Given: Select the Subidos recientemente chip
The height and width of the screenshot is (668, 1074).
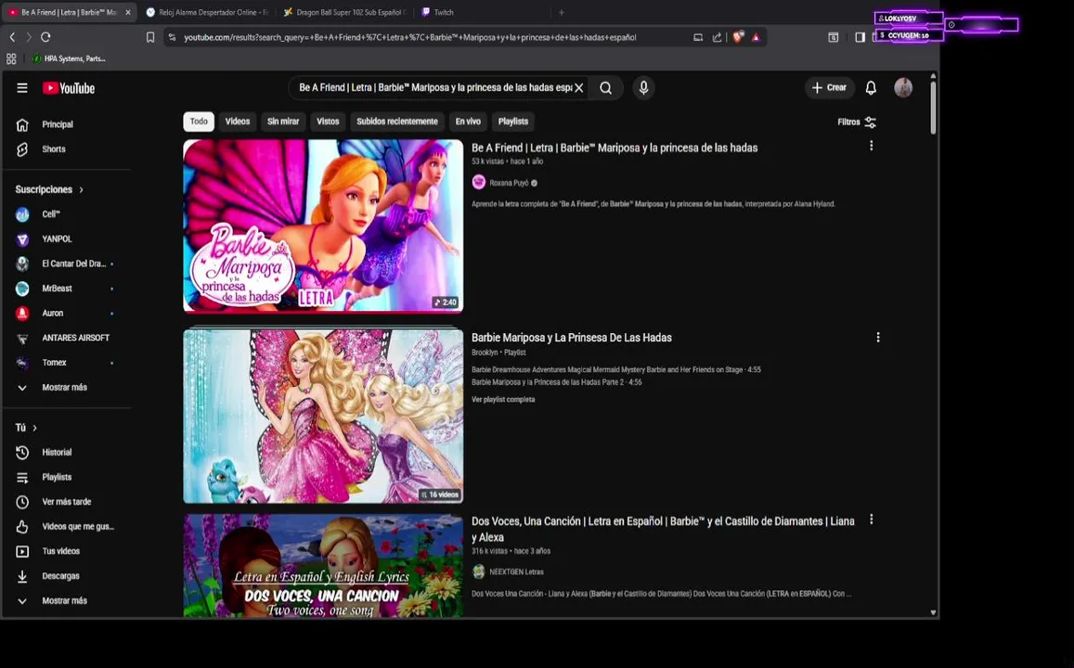Looking at the screenshot, I should tap(396, 122).
